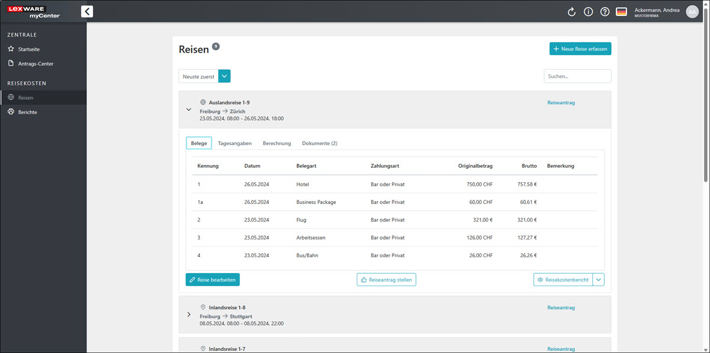Click the Suchen search field

(x=577, y=76)
